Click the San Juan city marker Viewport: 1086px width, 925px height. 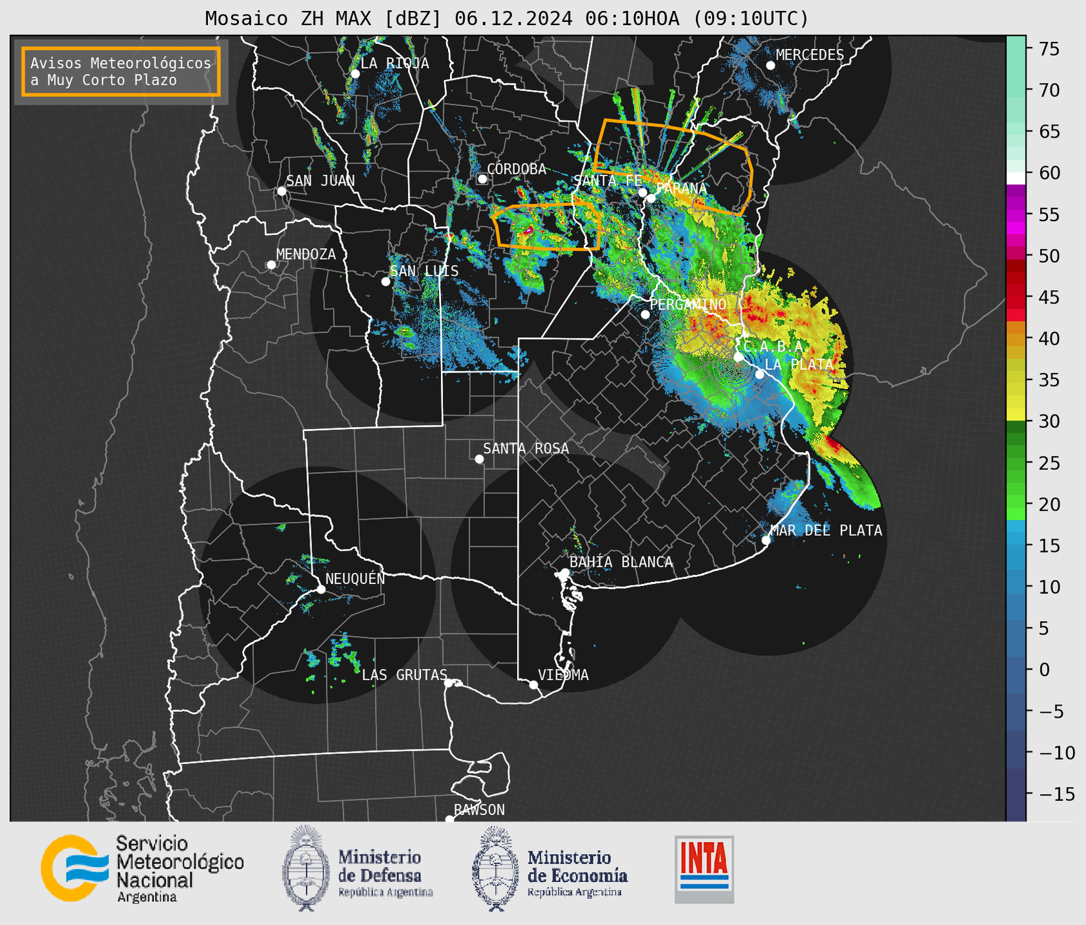[x=281, y=191]
